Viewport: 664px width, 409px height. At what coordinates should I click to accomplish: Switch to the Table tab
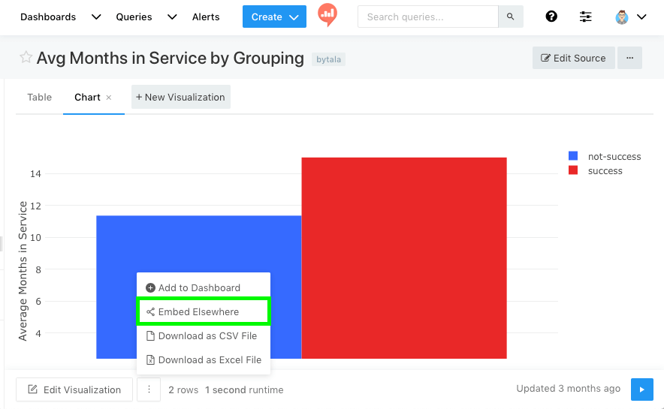[40, 97]
